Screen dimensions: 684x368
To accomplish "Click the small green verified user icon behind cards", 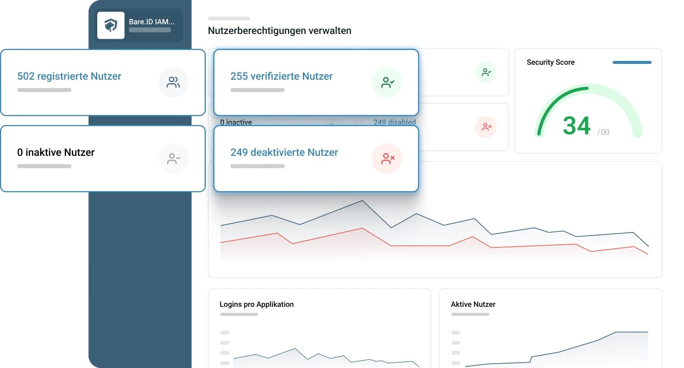I will click(x=486, y=72).
